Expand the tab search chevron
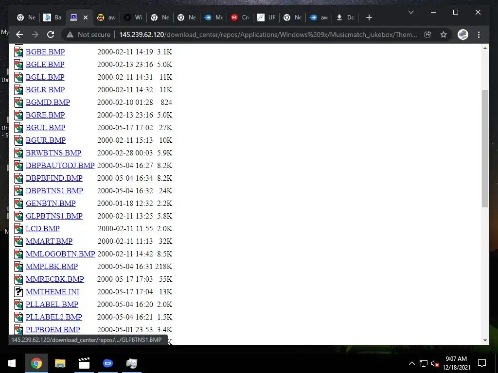498x373 pixels. click(410, 12)
